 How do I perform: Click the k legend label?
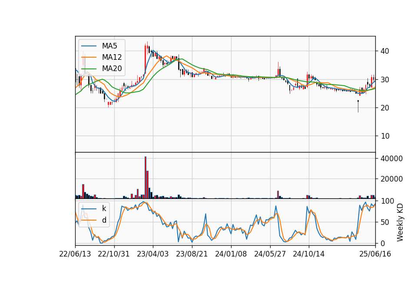pos(104,208)
